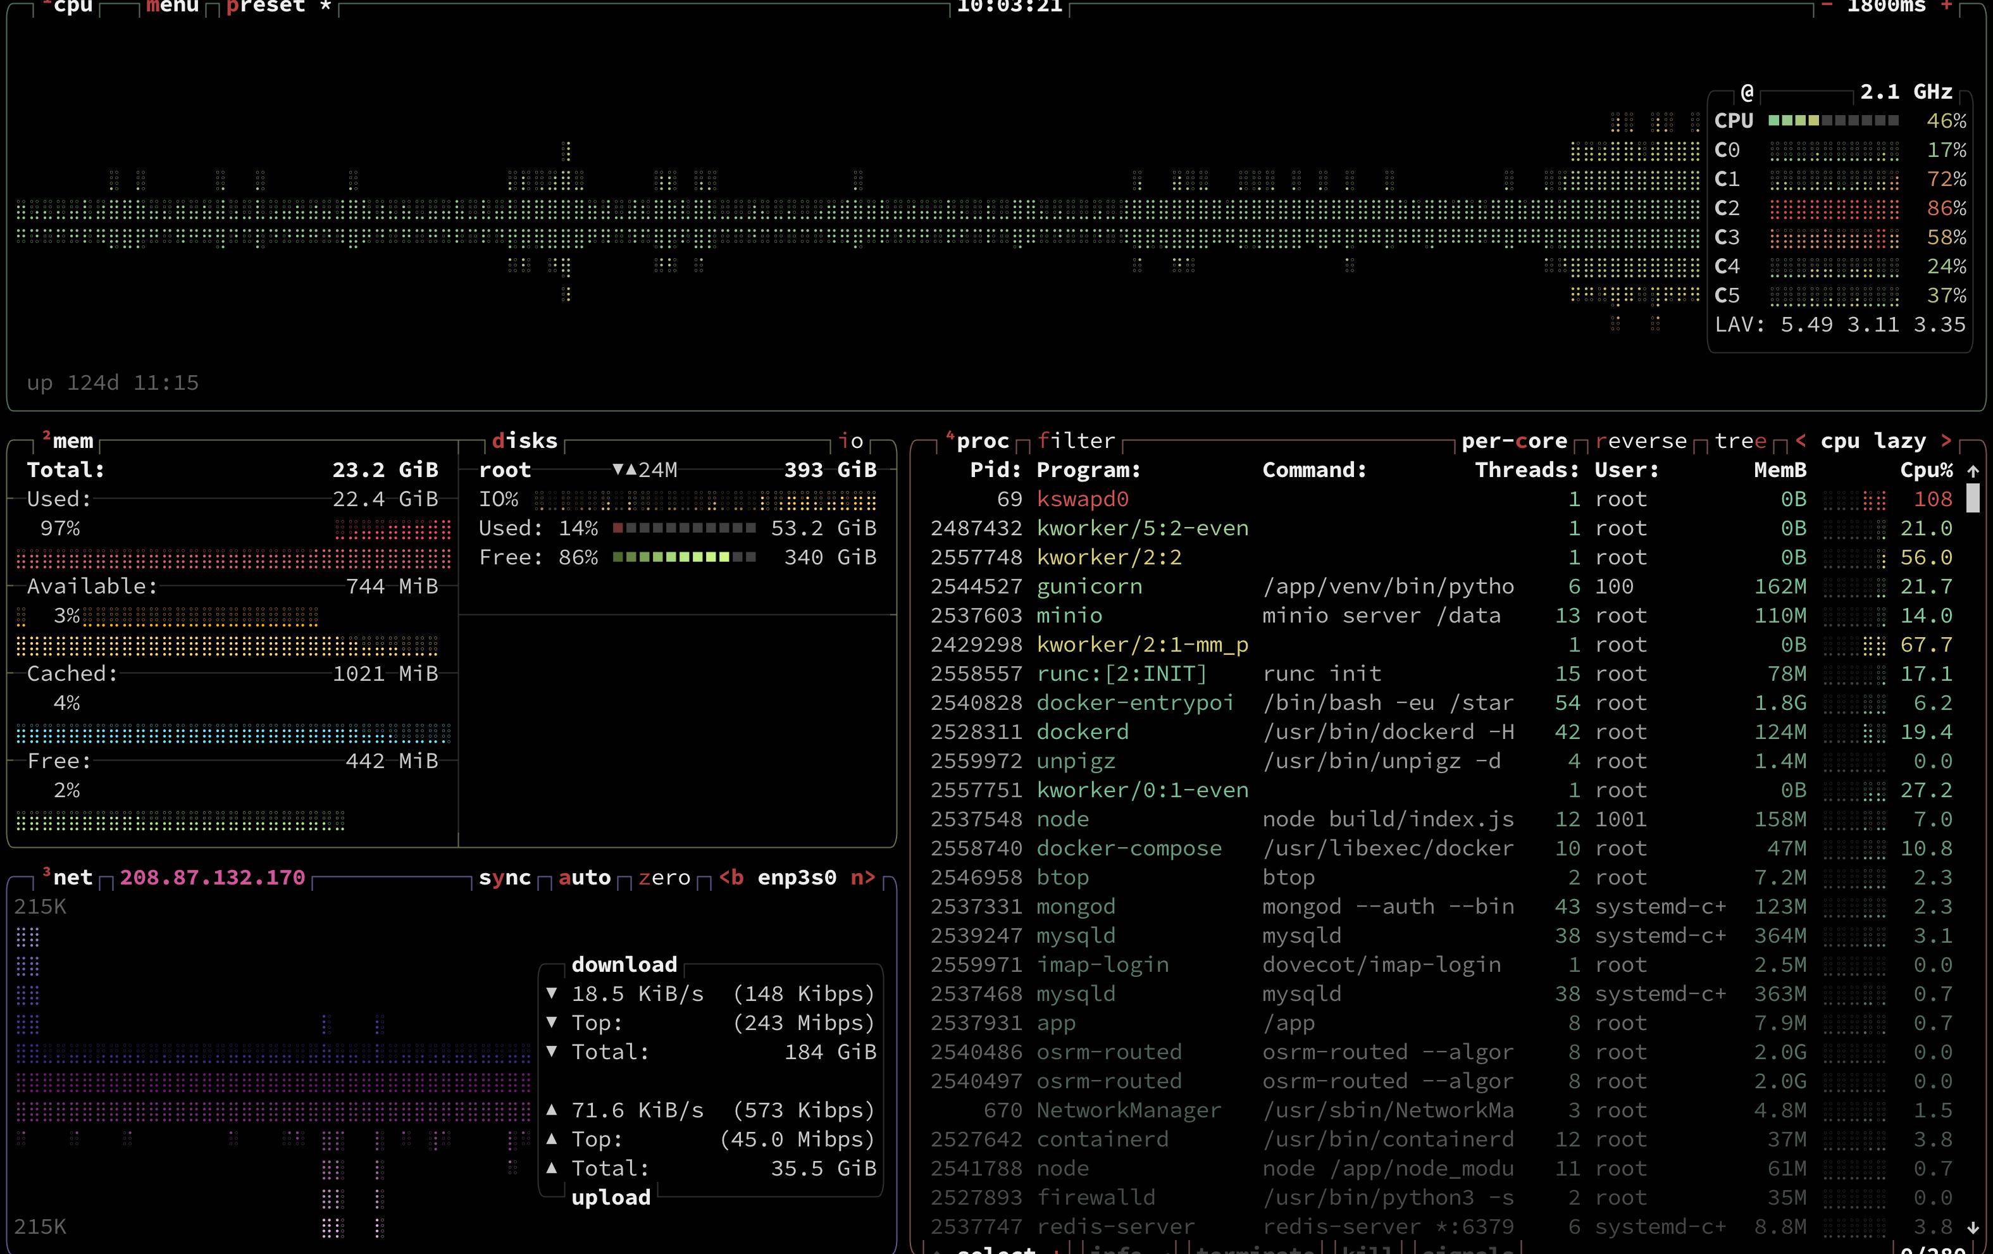
Task: Click the uptime text up 124d 11:15
Action: [113, 383]
